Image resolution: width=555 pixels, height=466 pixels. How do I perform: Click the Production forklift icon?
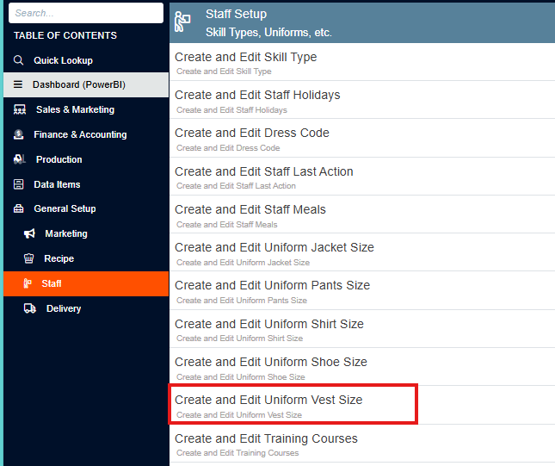point(20,159)
